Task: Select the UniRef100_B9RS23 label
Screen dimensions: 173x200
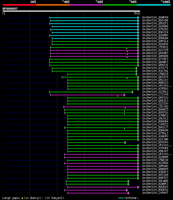Action: coord(155,83)
